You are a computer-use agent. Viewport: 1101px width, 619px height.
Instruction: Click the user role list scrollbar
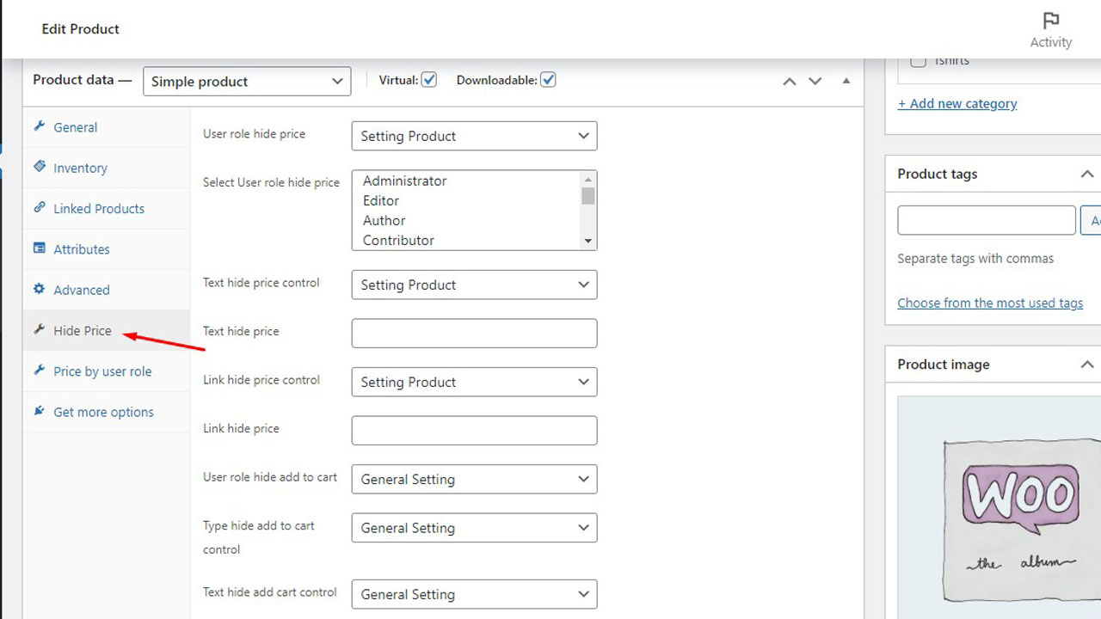588,211
